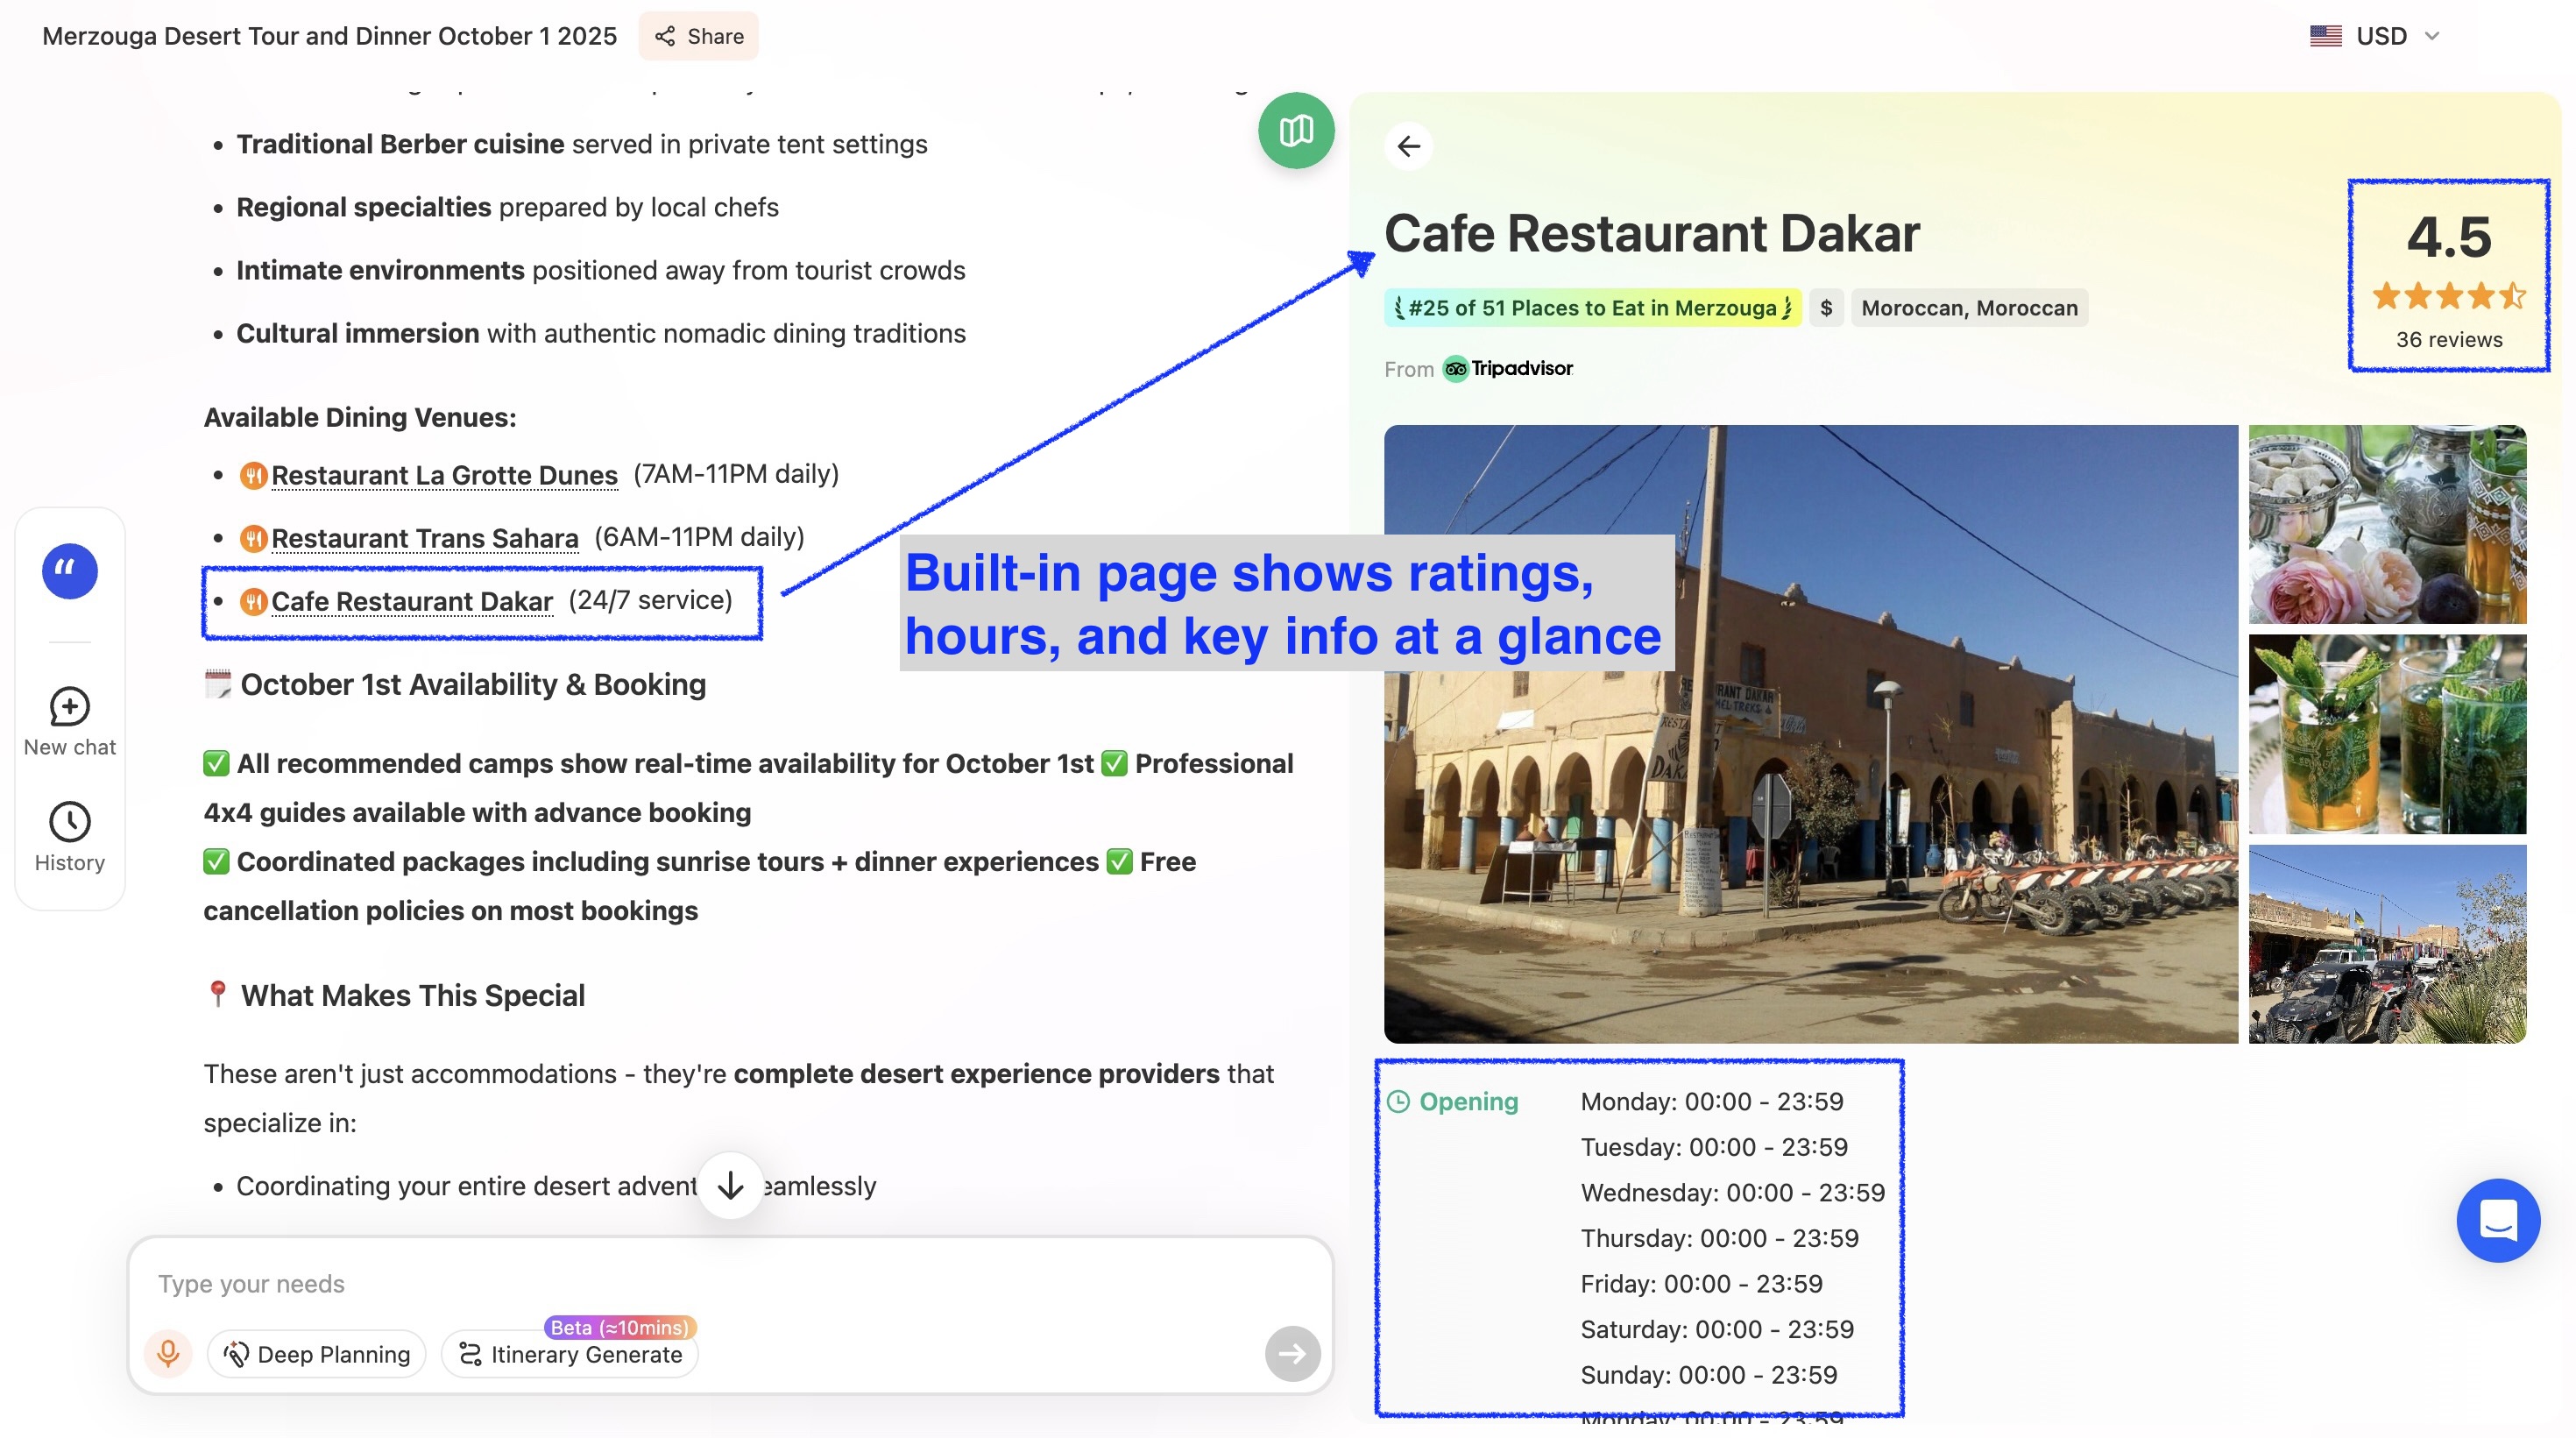Viewport: 2576px width, 1438px height.
Task: Click 'What Makes This Special' heading
Action: 413,995
